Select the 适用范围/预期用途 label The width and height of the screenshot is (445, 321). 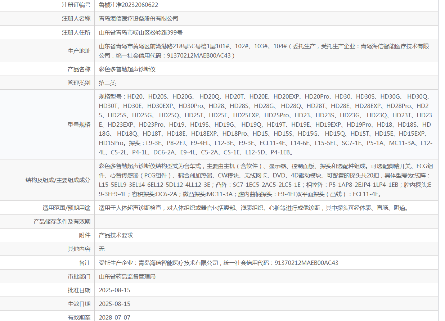tap(67, 208)
